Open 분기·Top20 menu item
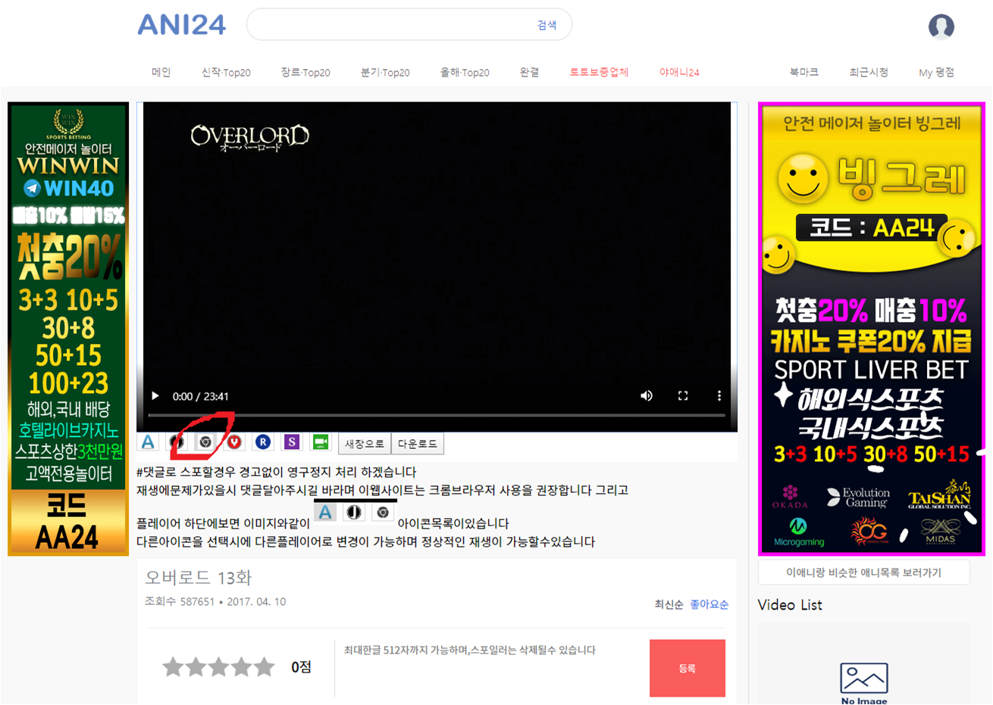The width and height of the screenshot is (993, 705). tap(385, 72)
